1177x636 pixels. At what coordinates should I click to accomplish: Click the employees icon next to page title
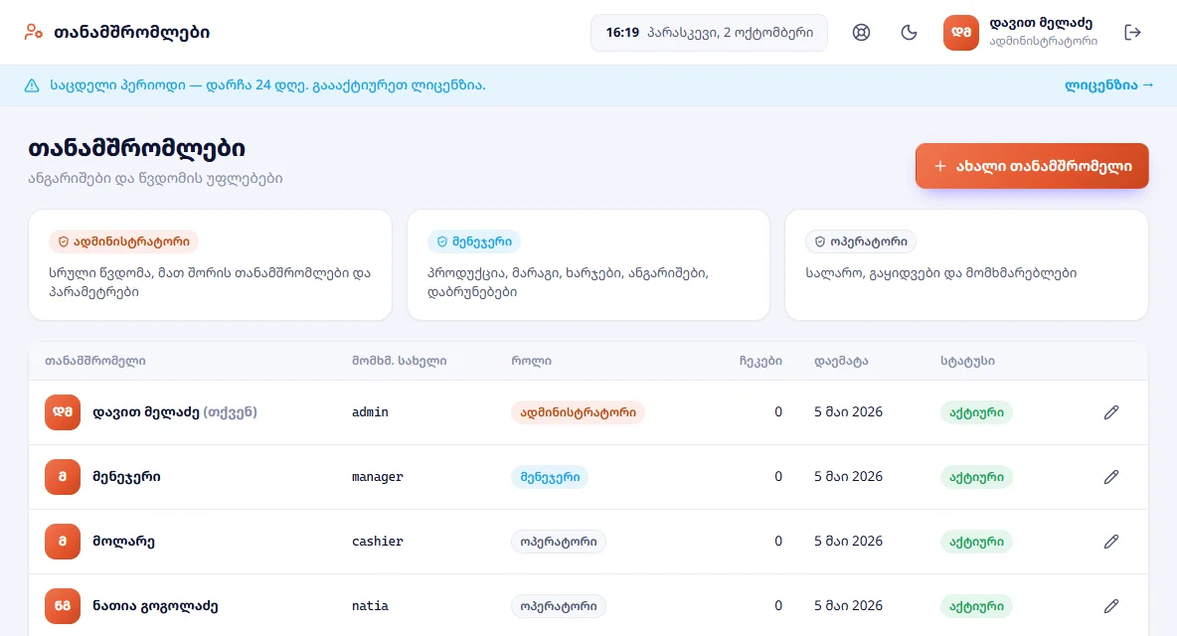33,32
